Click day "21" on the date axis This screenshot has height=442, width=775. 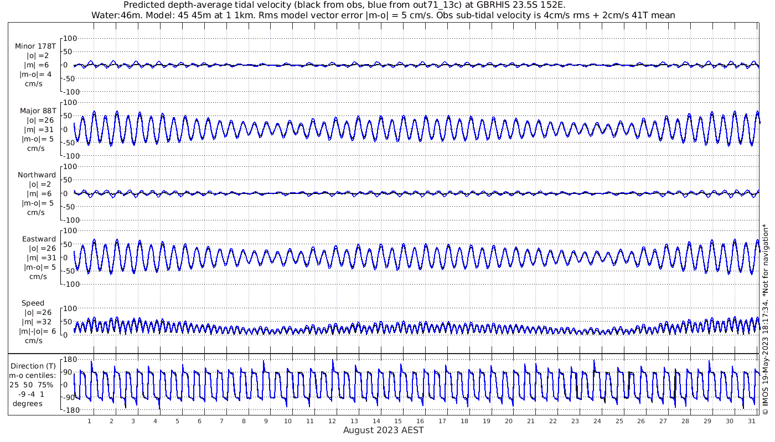(530, 421)
